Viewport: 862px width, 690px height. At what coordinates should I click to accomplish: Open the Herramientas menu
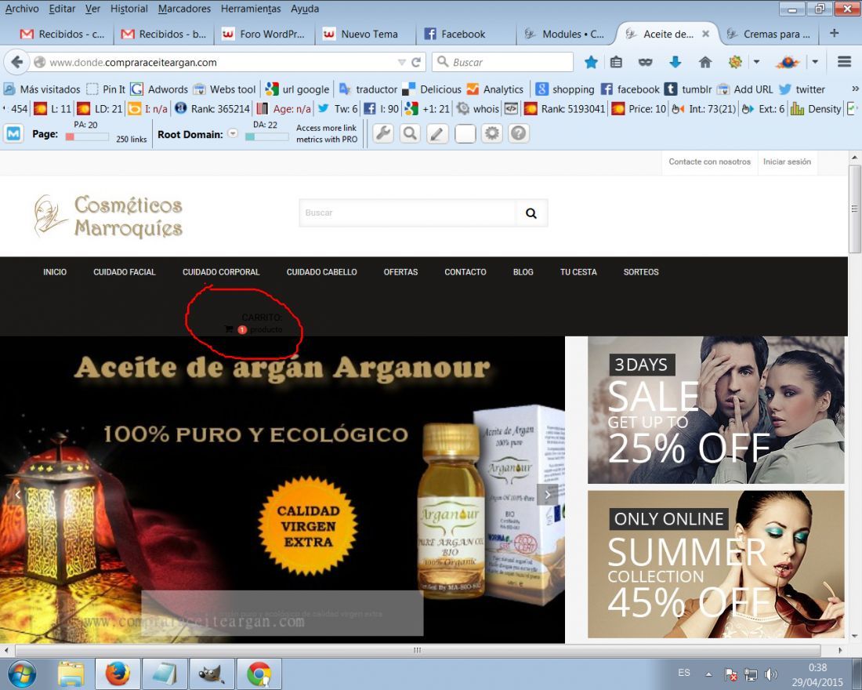pos(251,9)
